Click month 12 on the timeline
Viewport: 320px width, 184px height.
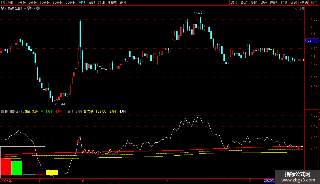[166, 181]
